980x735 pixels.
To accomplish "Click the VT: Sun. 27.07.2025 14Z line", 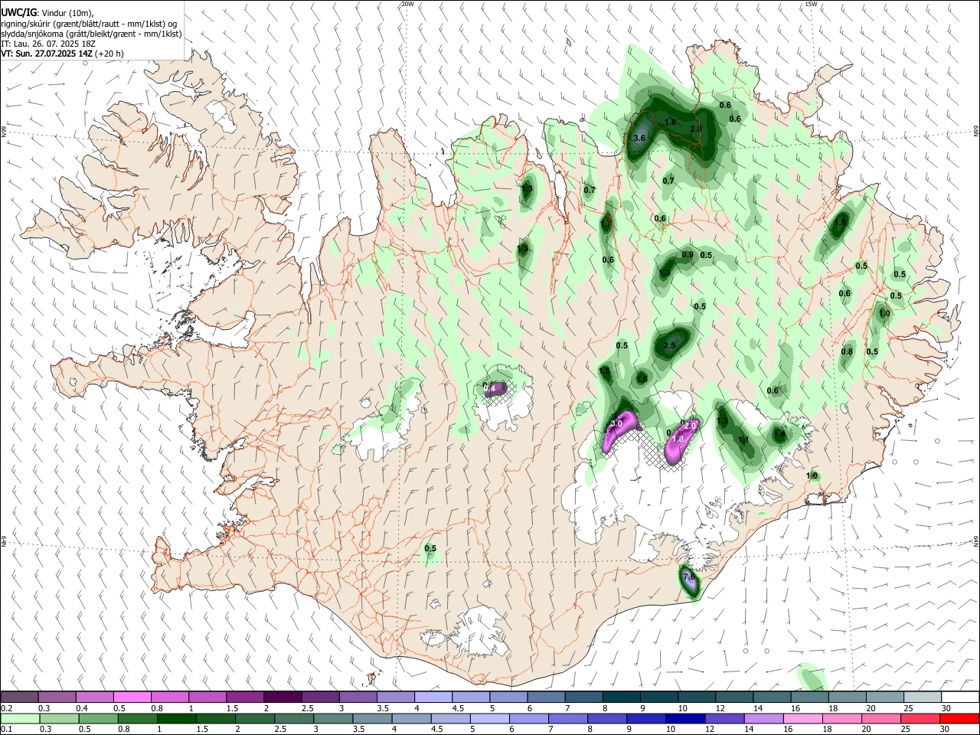I will pos(62,54).
